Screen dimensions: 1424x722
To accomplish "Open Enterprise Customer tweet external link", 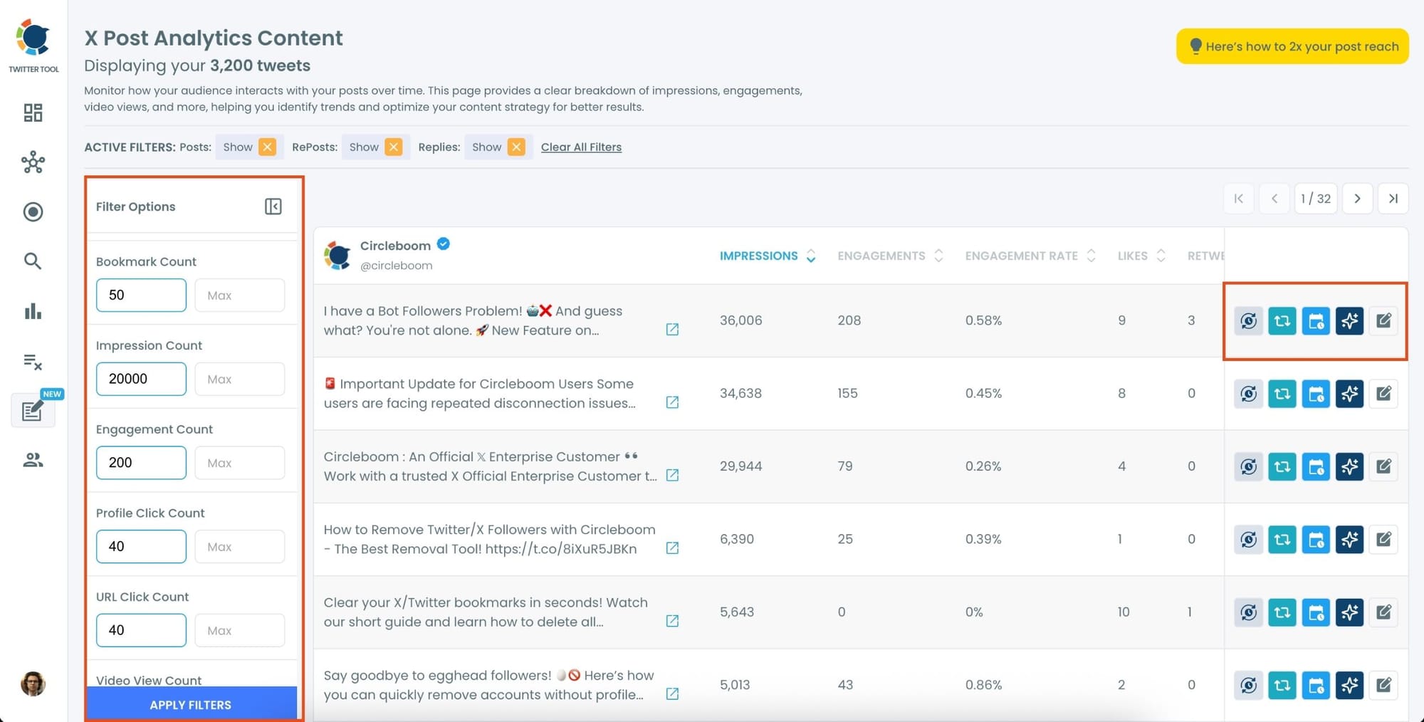I will (x=672, y=475).
